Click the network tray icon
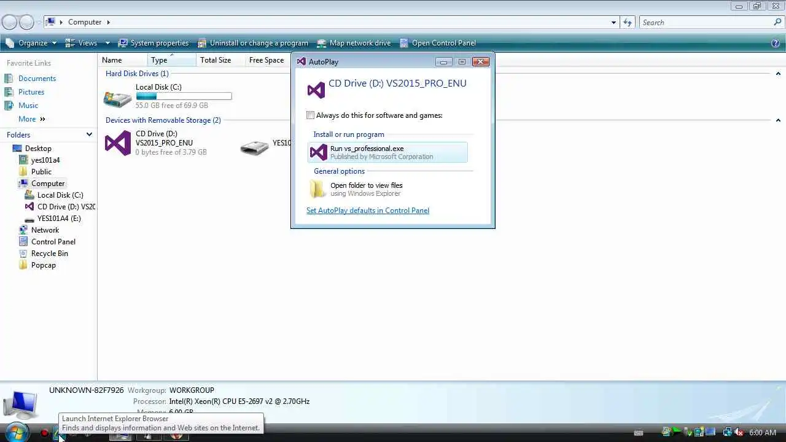786x442 pixels. click(x=727, y=433)
